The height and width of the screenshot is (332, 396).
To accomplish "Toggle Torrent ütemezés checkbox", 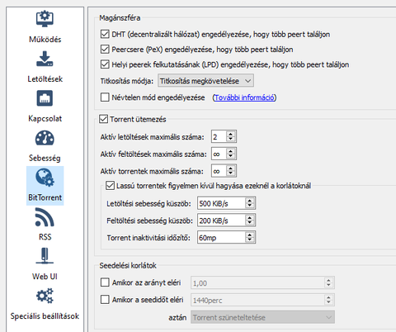I will tap(103, 119).
